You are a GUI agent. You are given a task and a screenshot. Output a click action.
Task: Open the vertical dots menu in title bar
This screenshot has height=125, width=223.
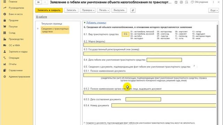[213, 2]
